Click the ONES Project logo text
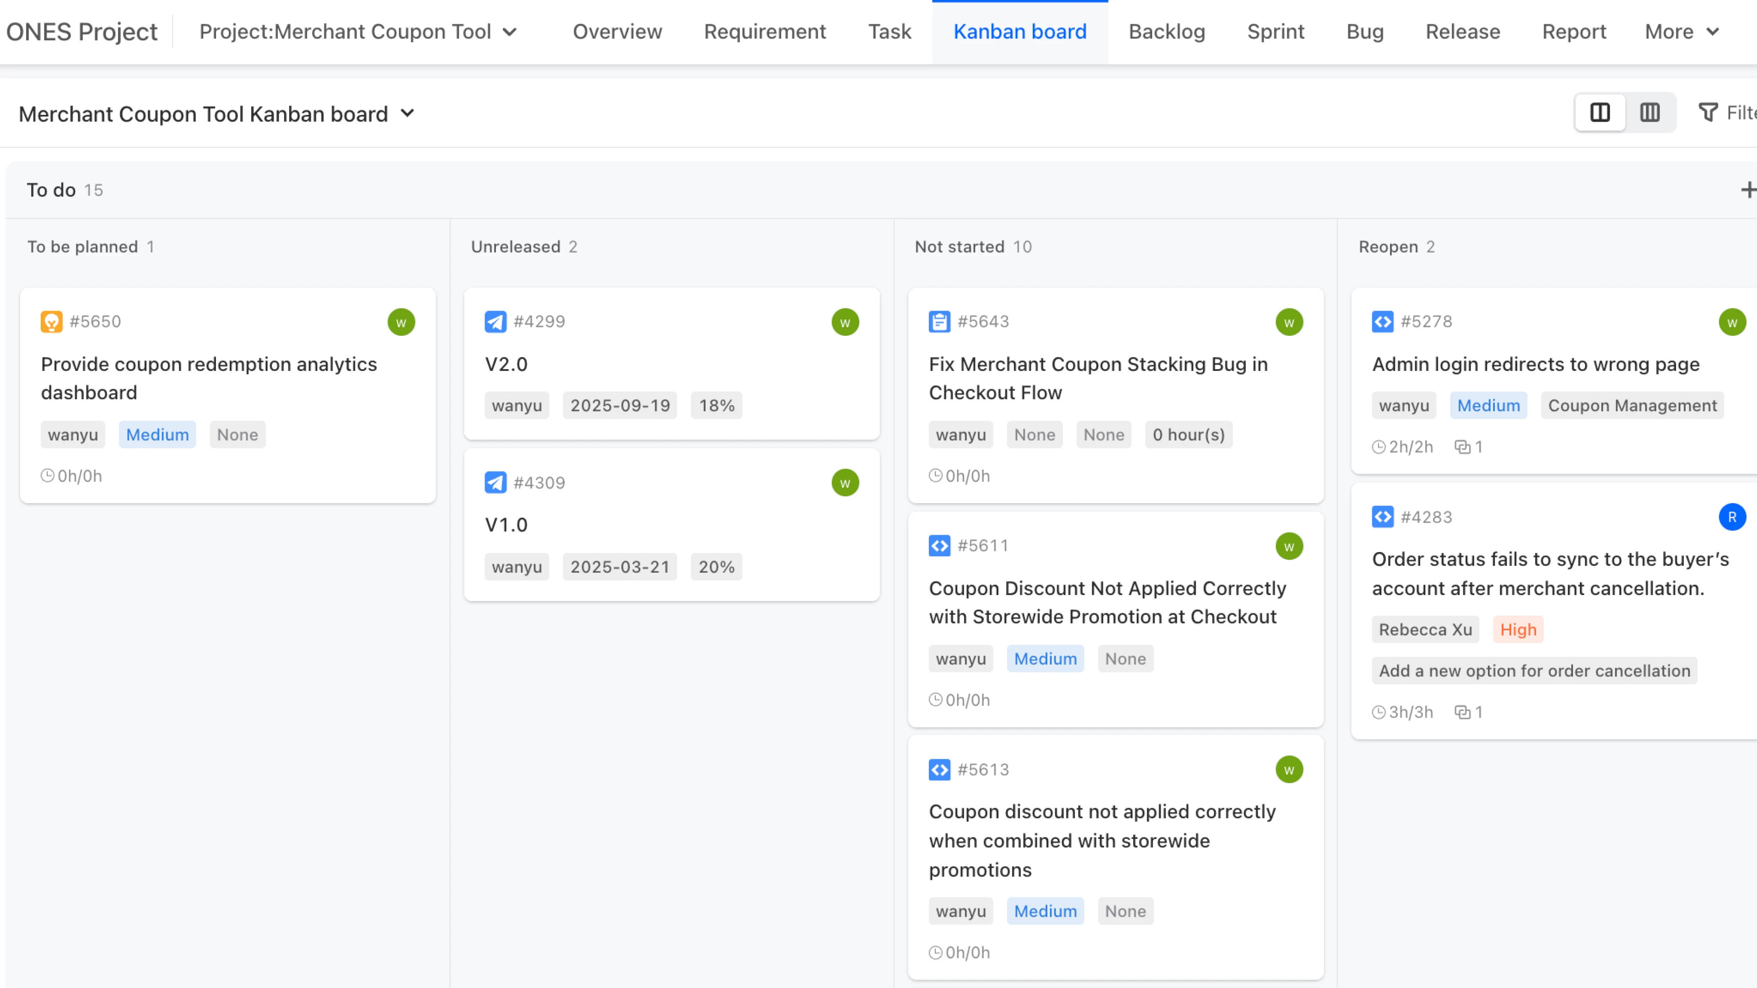Image resolution: width=1757 pixels, height=988 pixels. click(x=81, y=32)
